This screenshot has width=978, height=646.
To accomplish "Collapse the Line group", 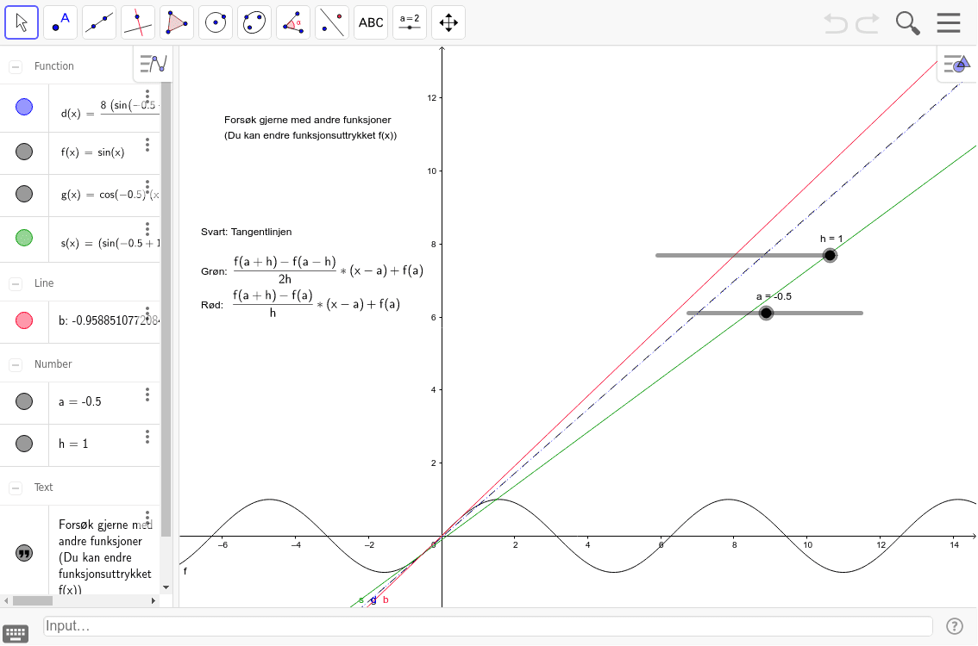I will 16,283.
